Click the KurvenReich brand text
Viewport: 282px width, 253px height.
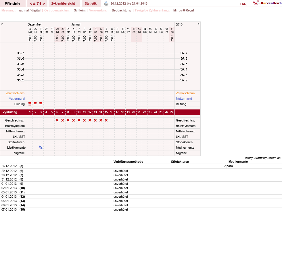coord(271,3)
